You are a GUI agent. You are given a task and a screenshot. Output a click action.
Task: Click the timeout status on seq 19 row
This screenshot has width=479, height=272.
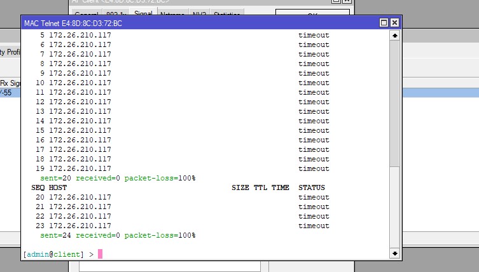314,168
